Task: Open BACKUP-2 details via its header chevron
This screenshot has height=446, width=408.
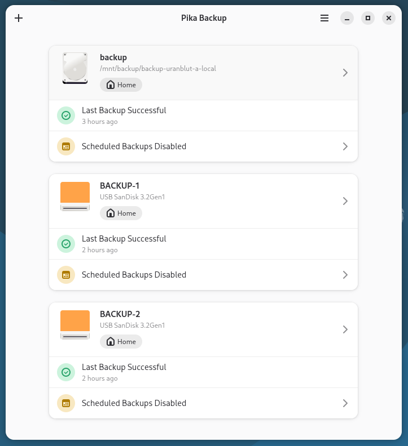Action: pos(345,329)
